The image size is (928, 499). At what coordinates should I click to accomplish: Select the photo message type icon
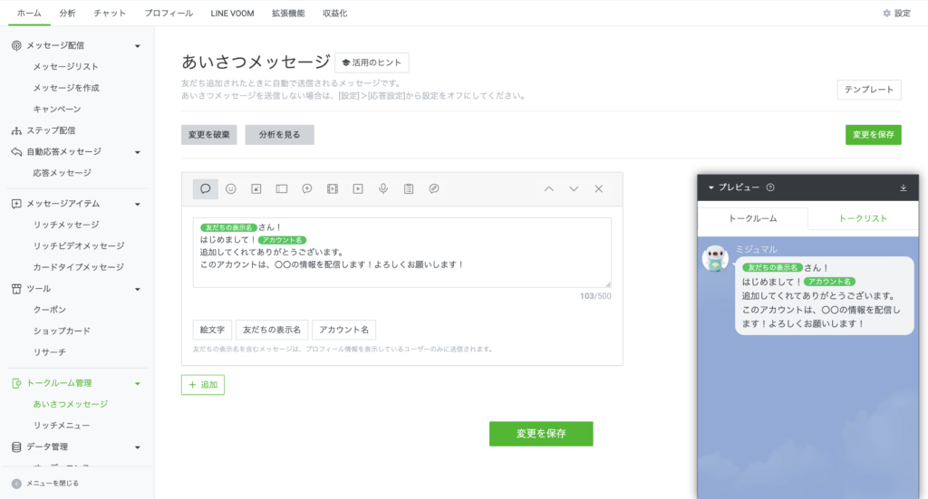(x=256, y=188)
